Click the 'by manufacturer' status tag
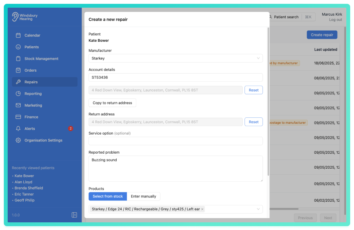 284,63
